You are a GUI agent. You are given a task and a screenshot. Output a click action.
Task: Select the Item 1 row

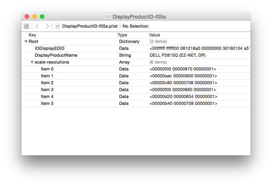[136, 76]
